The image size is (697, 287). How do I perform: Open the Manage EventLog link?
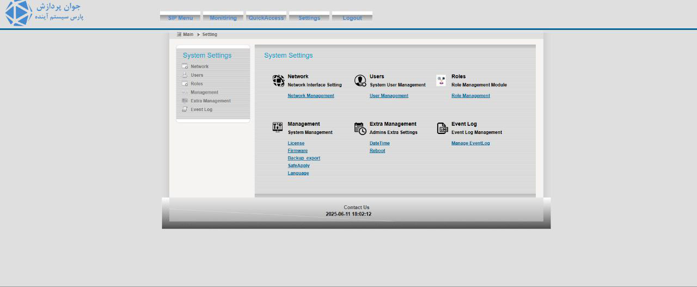470,143
